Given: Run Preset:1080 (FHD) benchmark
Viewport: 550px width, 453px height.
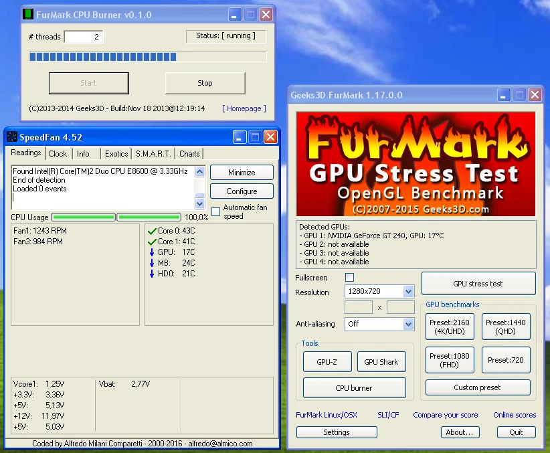Looking at the screenshot, I should click(450, 360).
